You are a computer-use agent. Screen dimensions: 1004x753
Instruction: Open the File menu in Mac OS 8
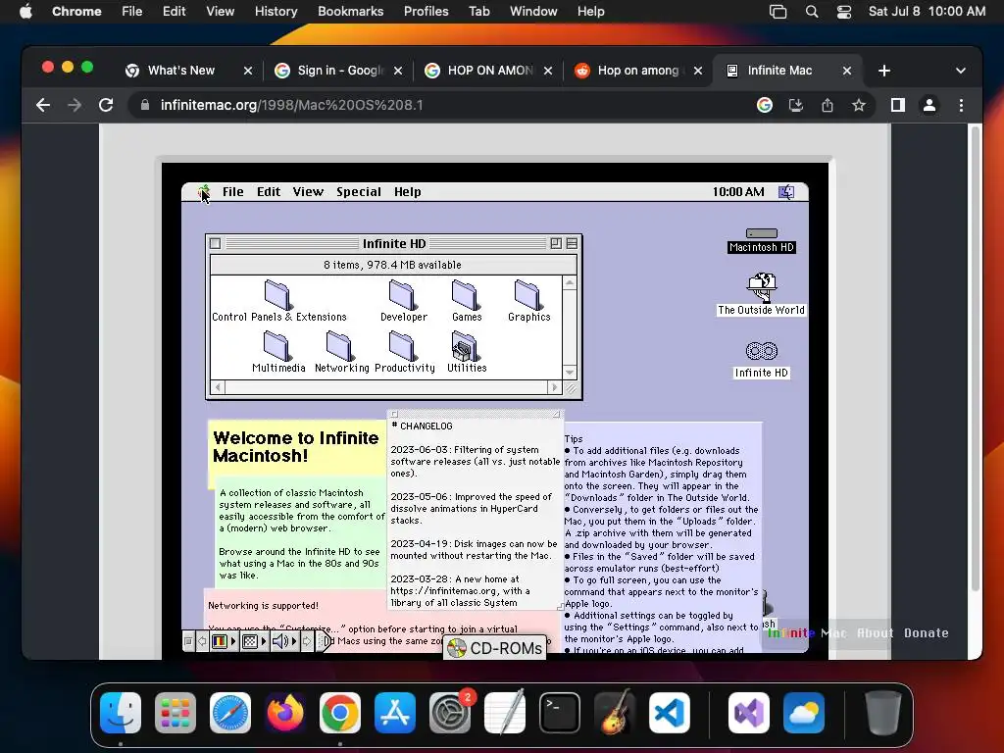233,191
